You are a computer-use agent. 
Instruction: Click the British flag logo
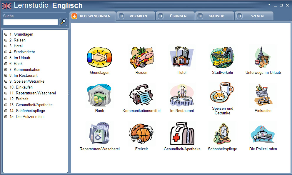[x=7, y=6]
